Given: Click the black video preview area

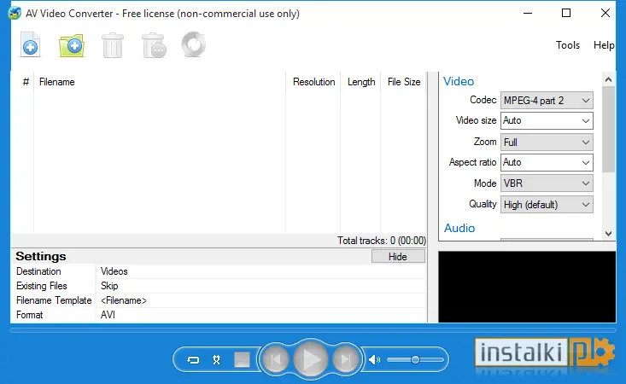Looking at the screenshot, I should 527,287.
